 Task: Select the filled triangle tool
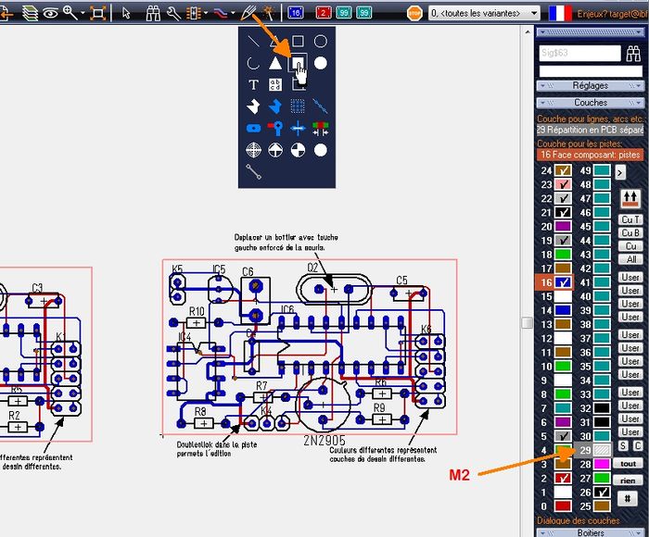click(x=275, y=63)
